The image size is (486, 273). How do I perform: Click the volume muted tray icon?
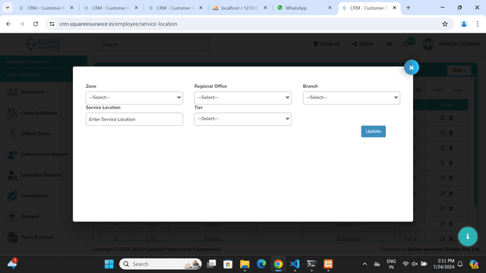point(415,264)
